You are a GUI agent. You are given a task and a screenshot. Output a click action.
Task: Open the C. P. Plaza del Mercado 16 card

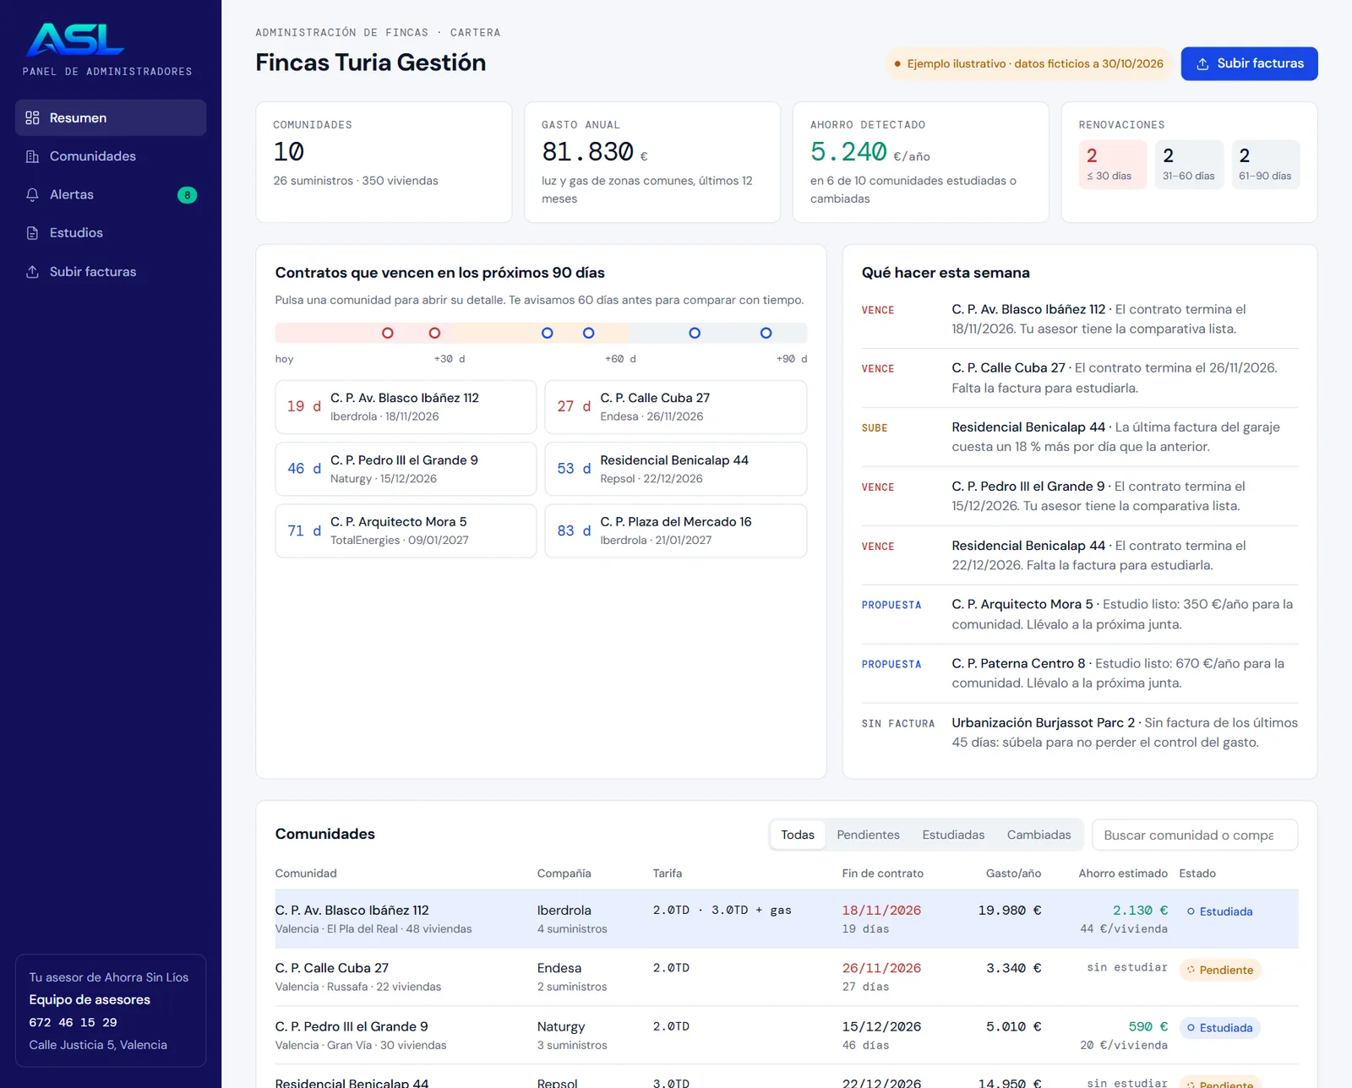(676, 530)
